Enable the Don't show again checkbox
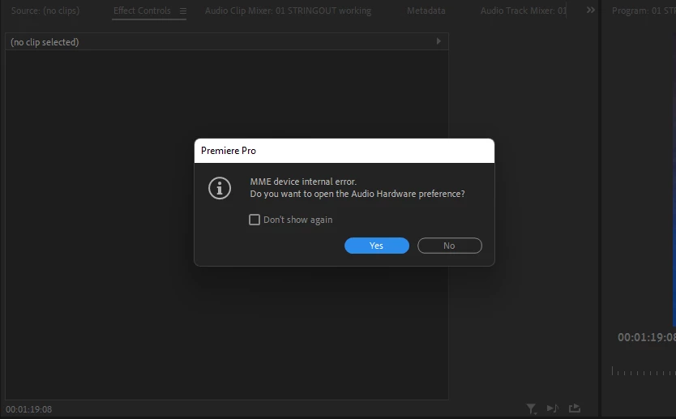The image size is (676, 419). click(x=255, y=220)
